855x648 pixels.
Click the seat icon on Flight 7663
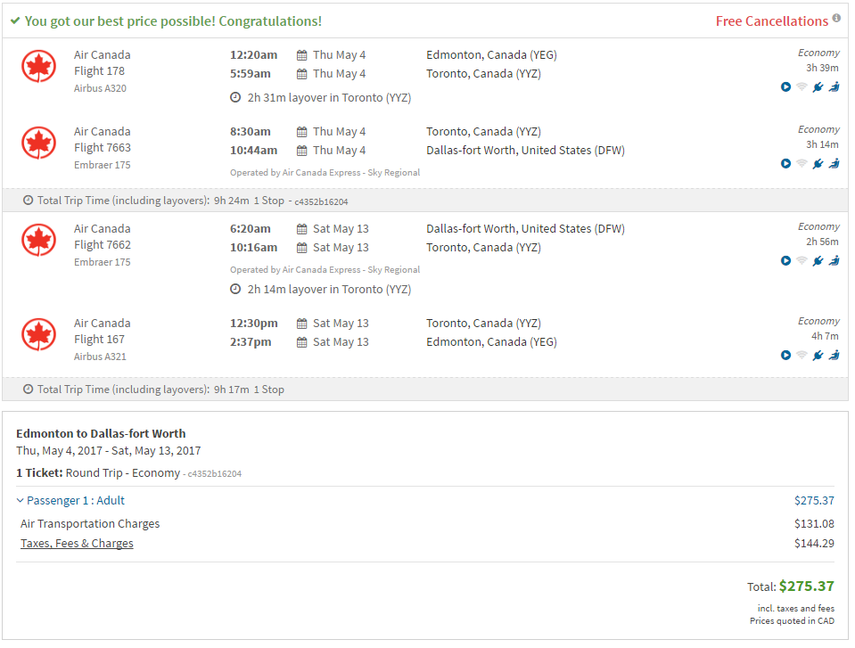click(x=834, y=163)
